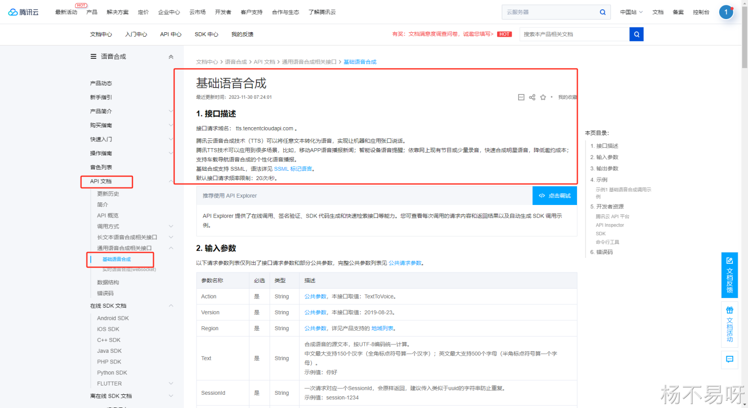Open the 最新活动 top menu item

pyautogui.click(x=66, y=12)
